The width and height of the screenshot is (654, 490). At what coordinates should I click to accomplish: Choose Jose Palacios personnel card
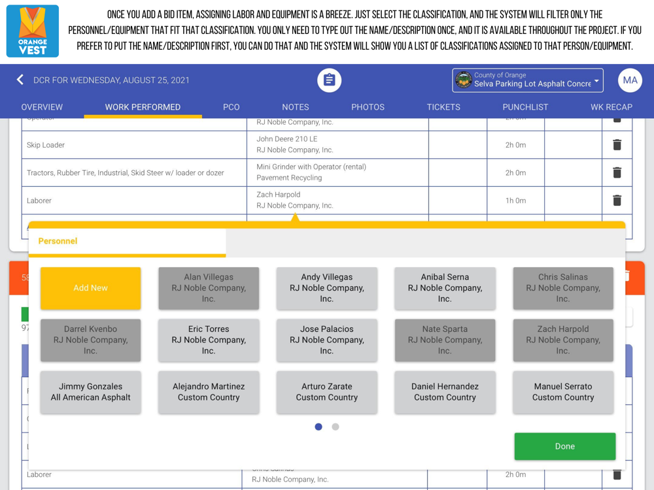[326, 340]
